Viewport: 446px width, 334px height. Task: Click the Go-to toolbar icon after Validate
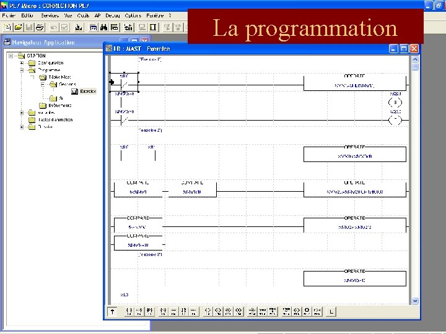(x=79, y=27)
